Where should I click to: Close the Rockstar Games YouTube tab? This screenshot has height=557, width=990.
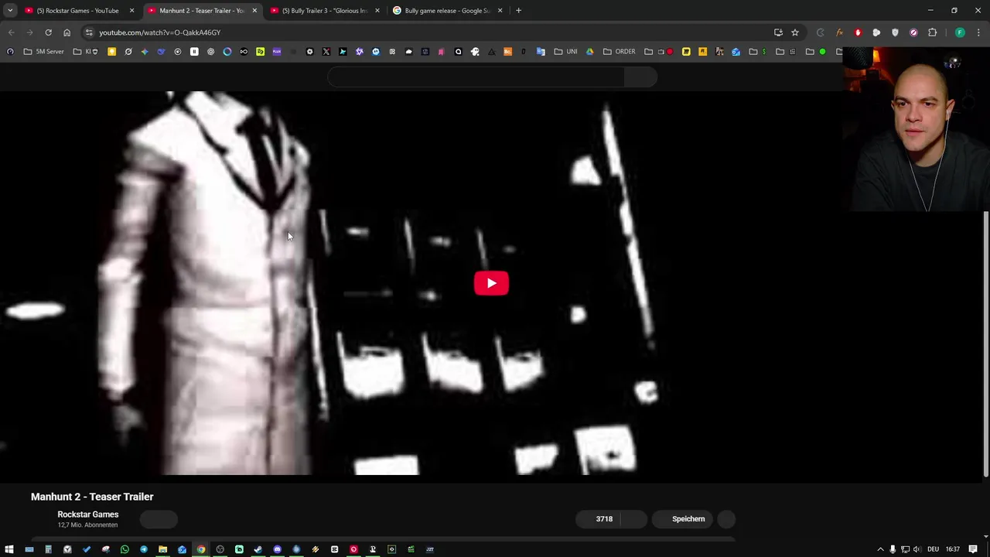click(x=131, y=11)
